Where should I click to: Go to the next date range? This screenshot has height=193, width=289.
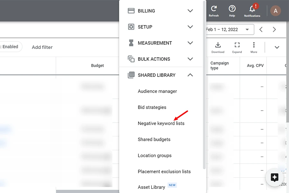(274, 30)
